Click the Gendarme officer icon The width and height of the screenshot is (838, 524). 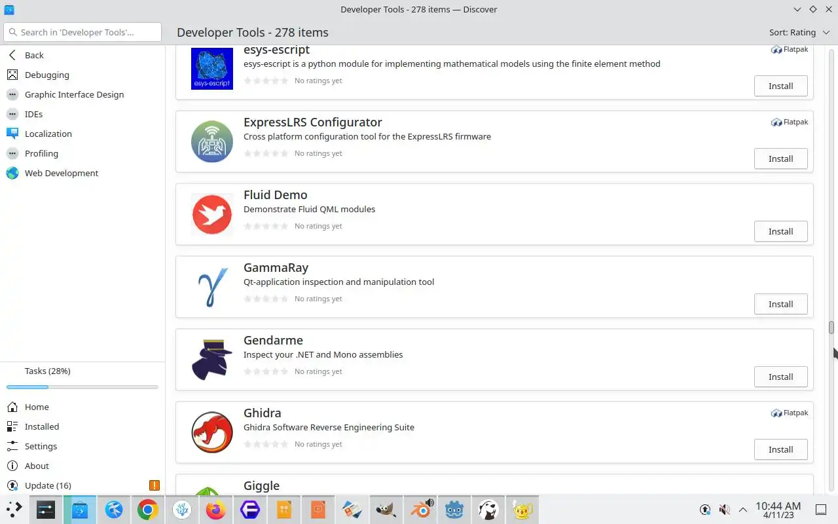212,360
